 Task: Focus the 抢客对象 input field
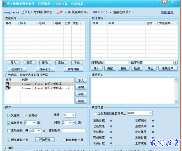158,62
